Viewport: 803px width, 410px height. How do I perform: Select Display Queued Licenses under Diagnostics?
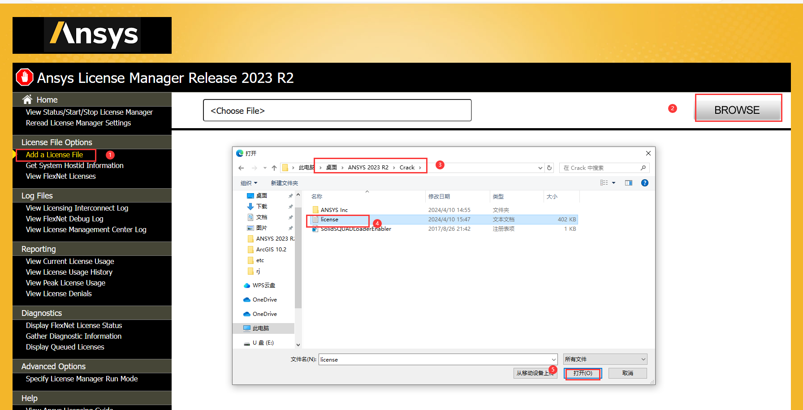[x=65, y=347]
